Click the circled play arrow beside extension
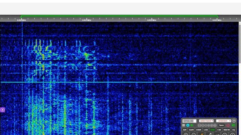The image size is (241, 135). point(234,121)
